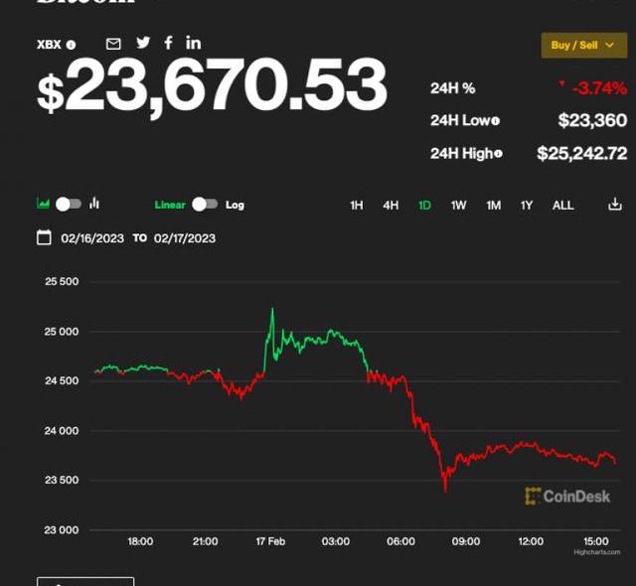The width and height of the screenshot is (636, 586).
Task: Select the 1H time range
Action: pyautogui.click(x=357, y=206)
